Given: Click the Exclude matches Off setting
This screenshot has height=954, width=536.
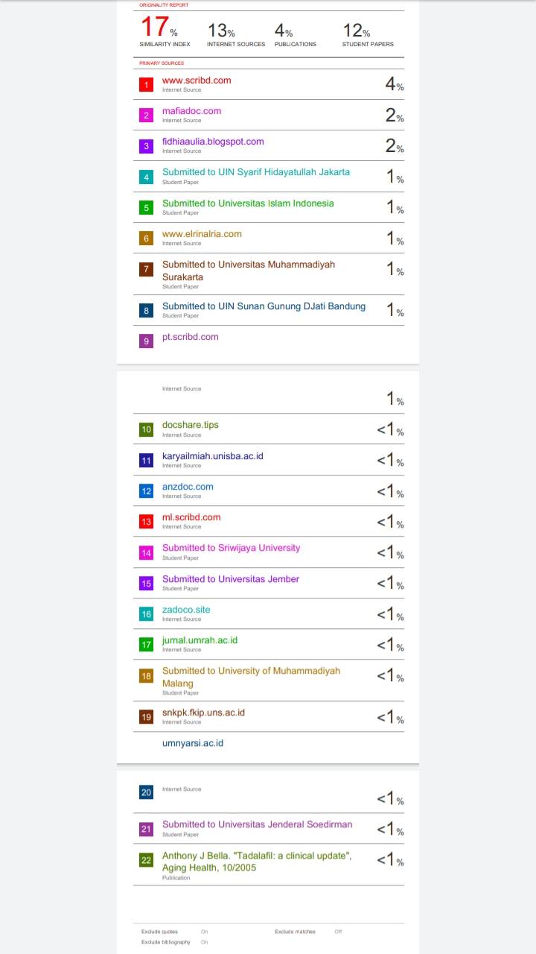Looking at the screenshot, I should [x=338, y=932].
